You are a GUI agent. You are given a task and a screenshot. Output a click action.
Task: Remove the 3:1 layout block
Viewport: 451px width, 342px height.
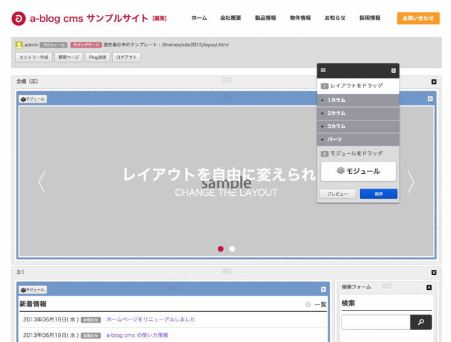click(434, 272)
